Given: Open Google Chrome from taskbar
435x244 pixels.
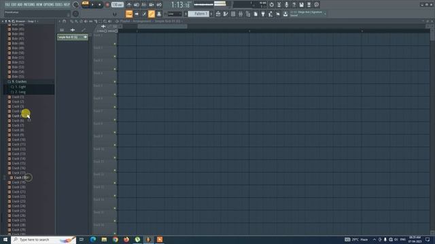Looking at the screenshot, I should [116, 239].
